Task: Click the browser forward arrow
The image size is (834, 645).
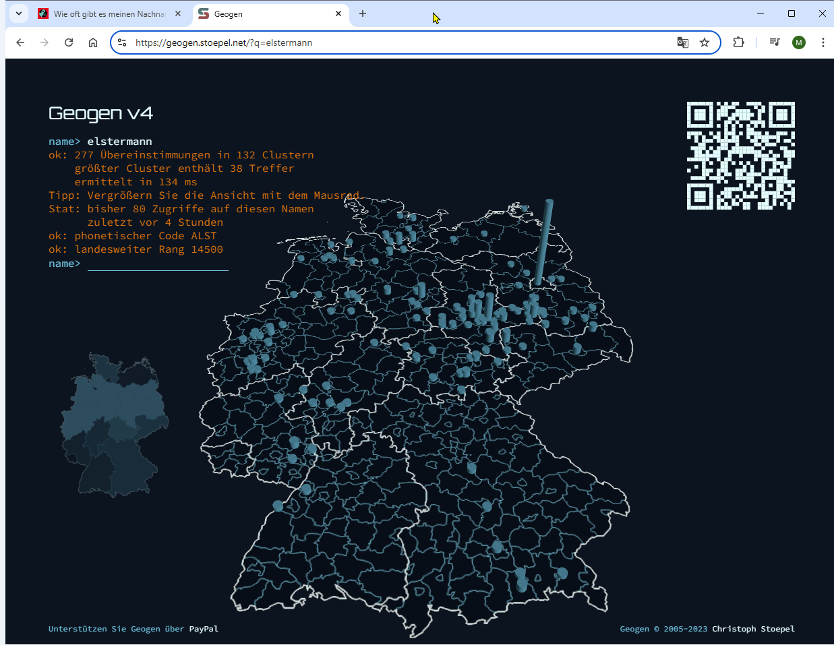Action: coord(44,42)
